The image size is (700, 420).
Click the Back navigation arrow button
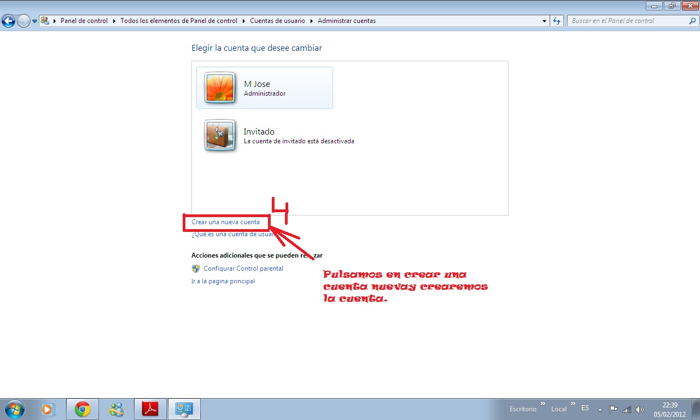pyautogui.click(x=8, y=21)
